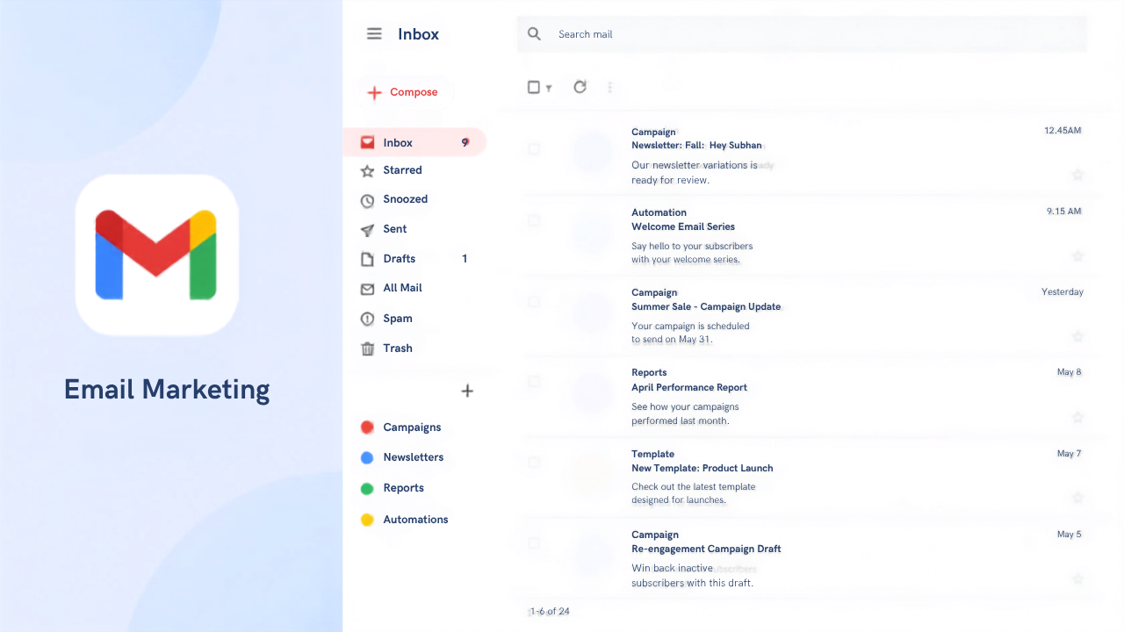Focus the Search mail field
The width and height of the screenshot is (1124, 632).
[x=802, y=34]
